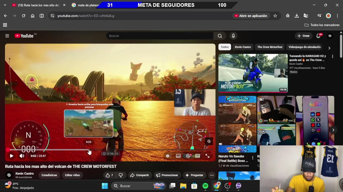Open the browser three-dot menu

pos(337,16)
